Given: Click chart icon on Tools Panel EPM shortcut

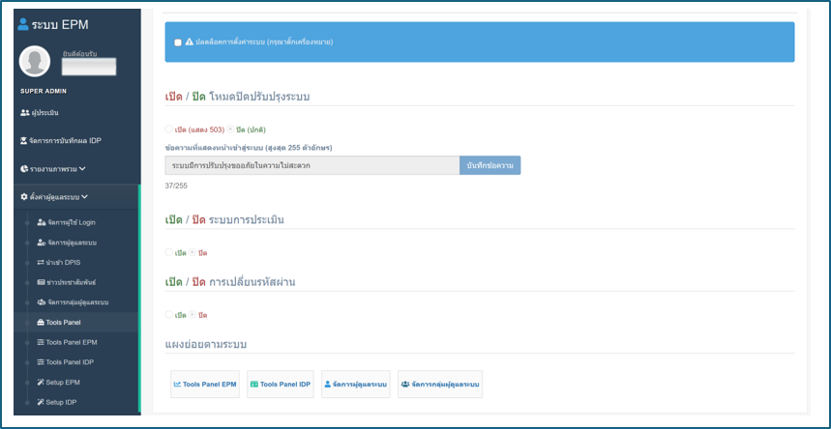Looking at the screenshot, I should (x=178, y=384).
